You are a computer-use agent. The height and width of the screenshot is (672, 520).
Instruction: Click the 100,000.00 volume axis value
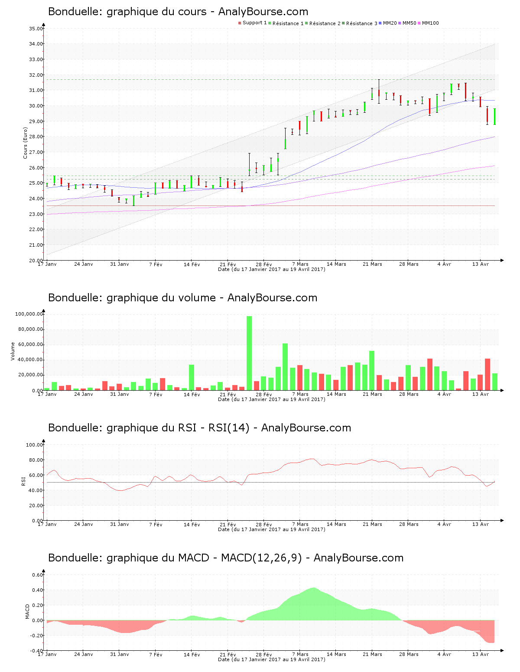click(29, 314)
